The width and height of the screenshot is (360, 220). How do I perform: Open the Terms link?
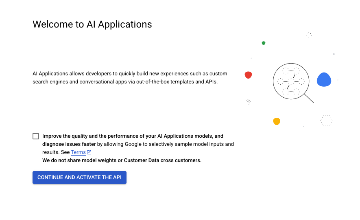(78, 152)
